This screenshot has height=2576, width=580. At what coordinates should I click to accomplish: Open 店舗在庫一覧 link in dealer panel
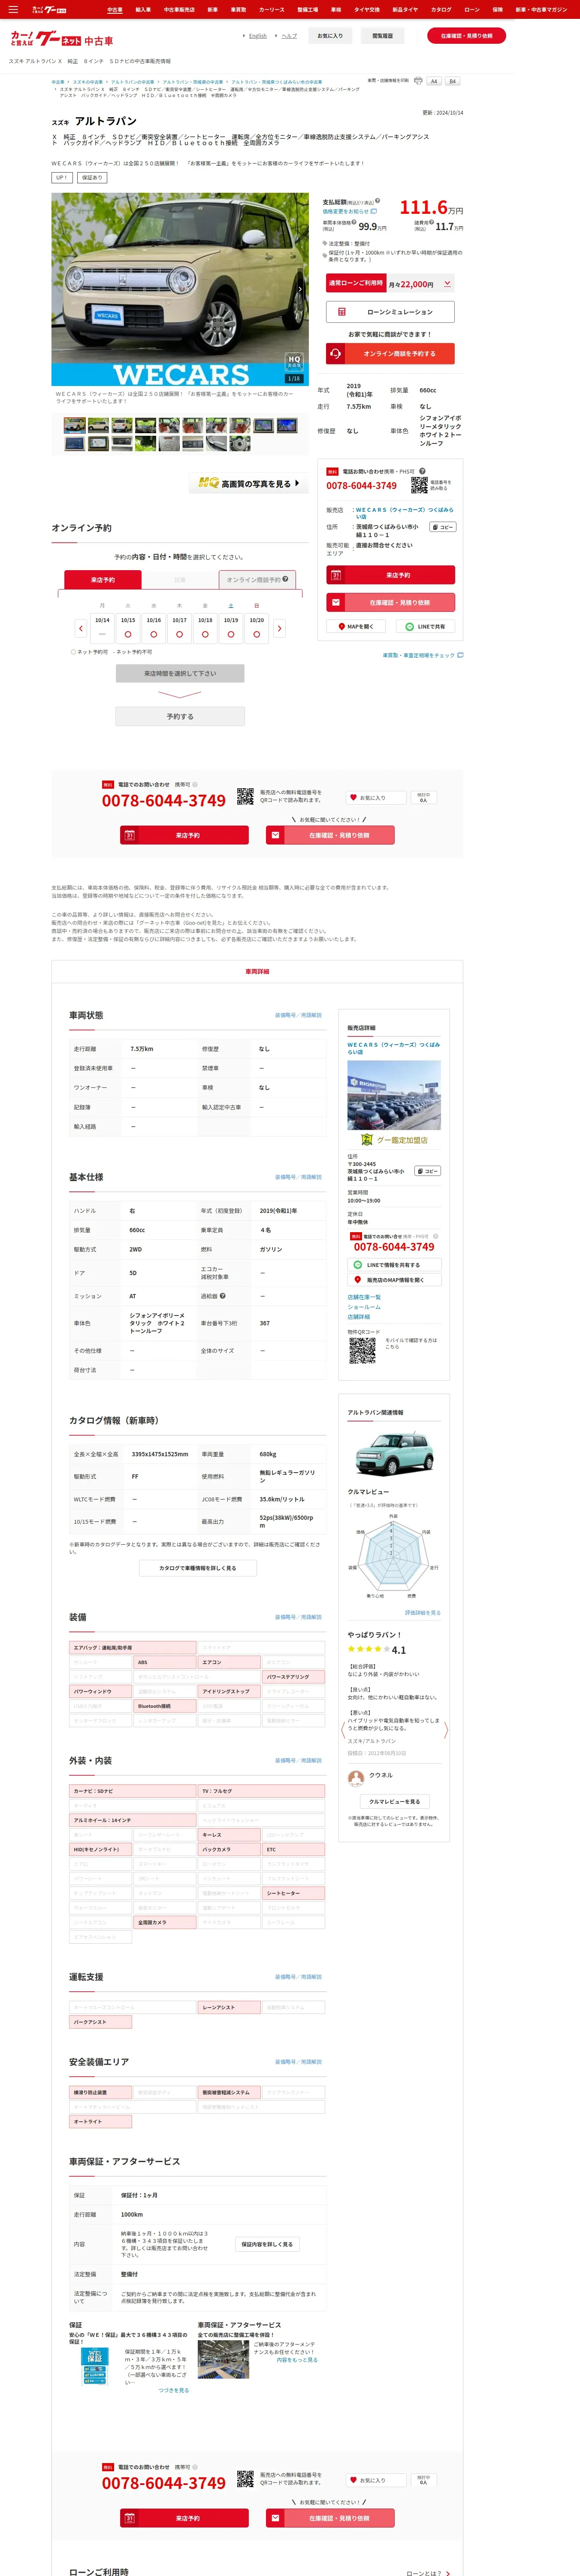tap(364, 1297)
